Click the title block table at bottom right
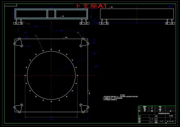 (x=157, y=115)
